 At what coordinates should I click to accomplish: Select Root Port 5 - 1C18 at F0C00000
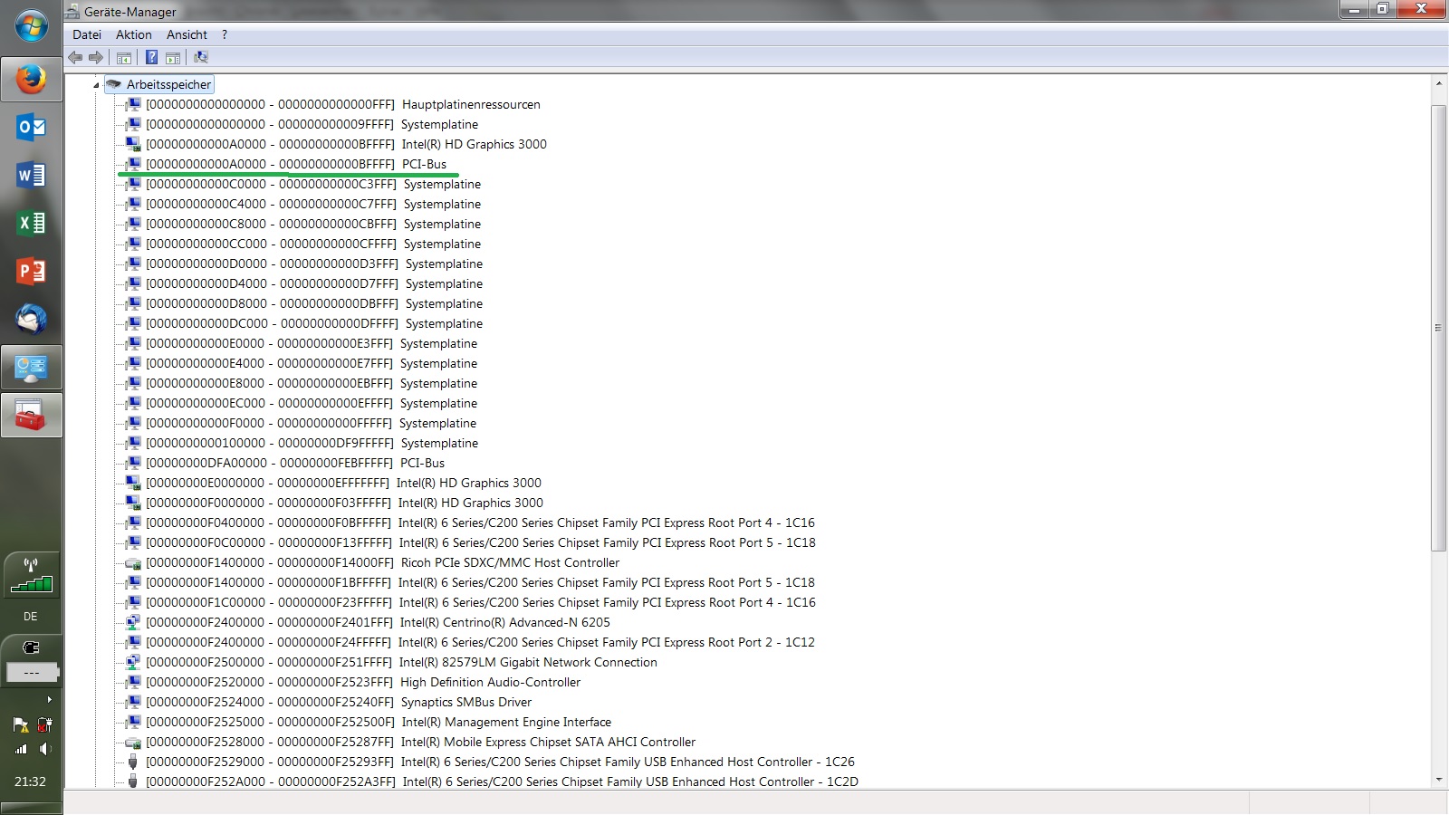(x=481, y=542)
